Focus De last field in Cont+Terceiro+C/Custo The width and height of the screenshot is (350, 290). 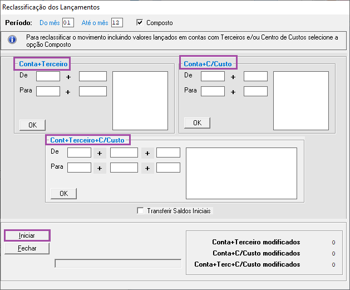click(168, 153)
